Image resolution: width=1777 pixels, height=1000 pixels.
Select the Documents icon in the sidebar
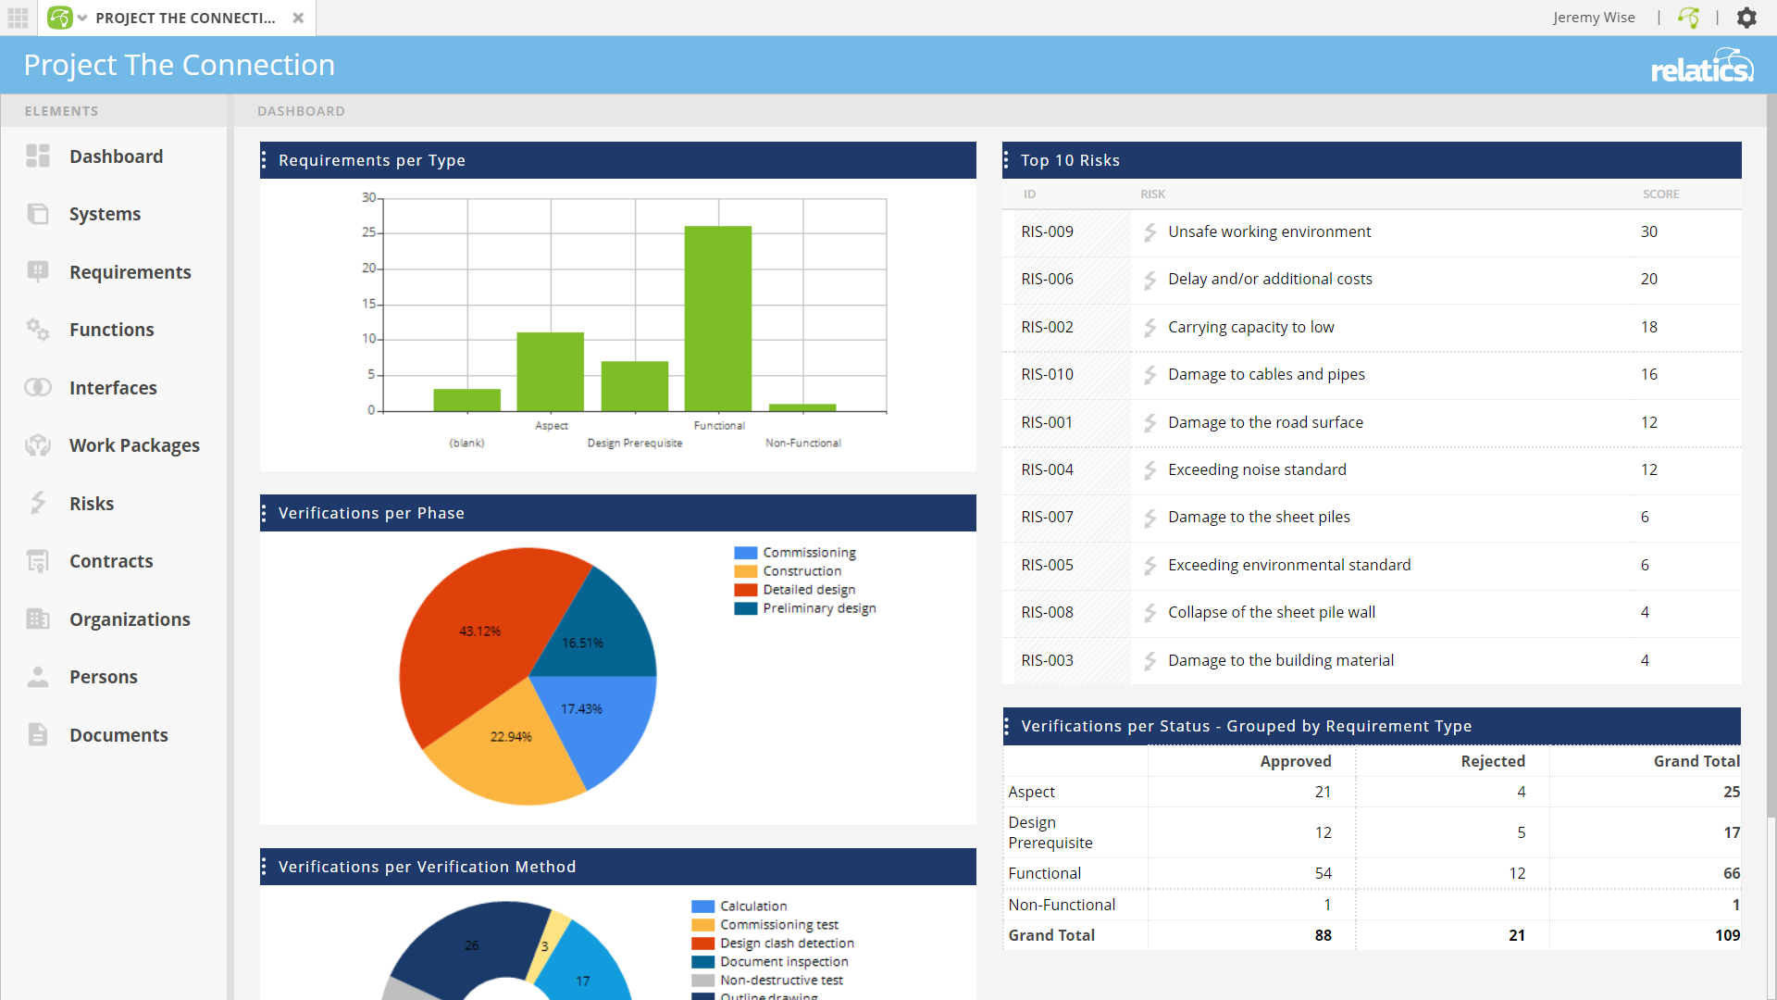pyautogui.click(x=38, y=734)
